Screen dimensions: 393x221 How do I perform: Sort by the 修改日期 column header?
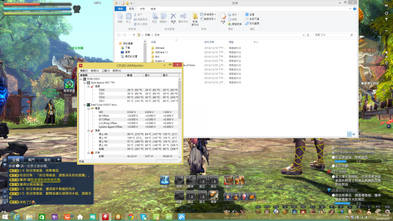215,42
